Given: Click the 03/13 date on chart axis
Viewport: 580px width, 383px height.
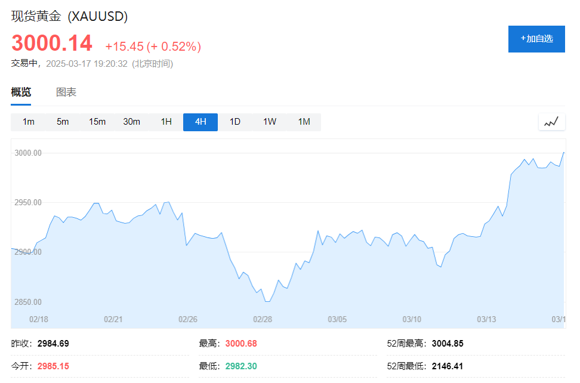Looking at the screenshot, I should [x=486, y=319].
